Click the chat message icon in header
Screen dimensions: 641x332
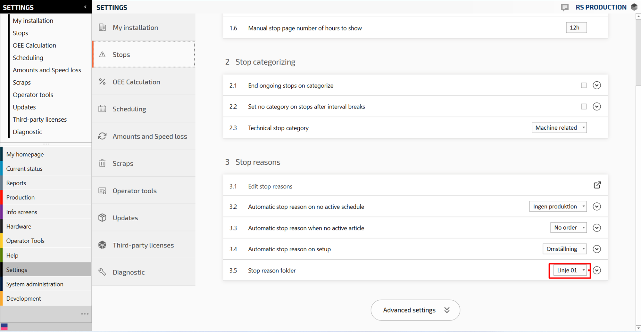[x=565, y=7]
